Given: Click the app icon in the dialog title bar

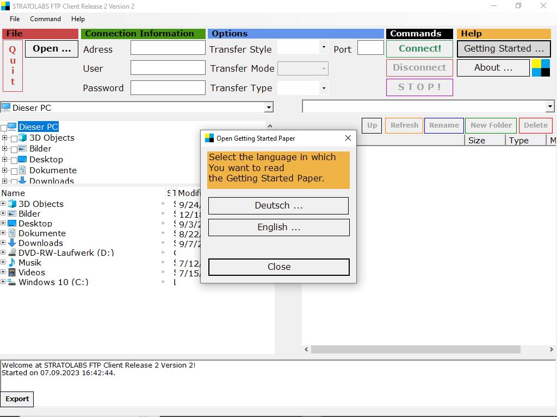Looking at the screenshot, I should (209, 138).
